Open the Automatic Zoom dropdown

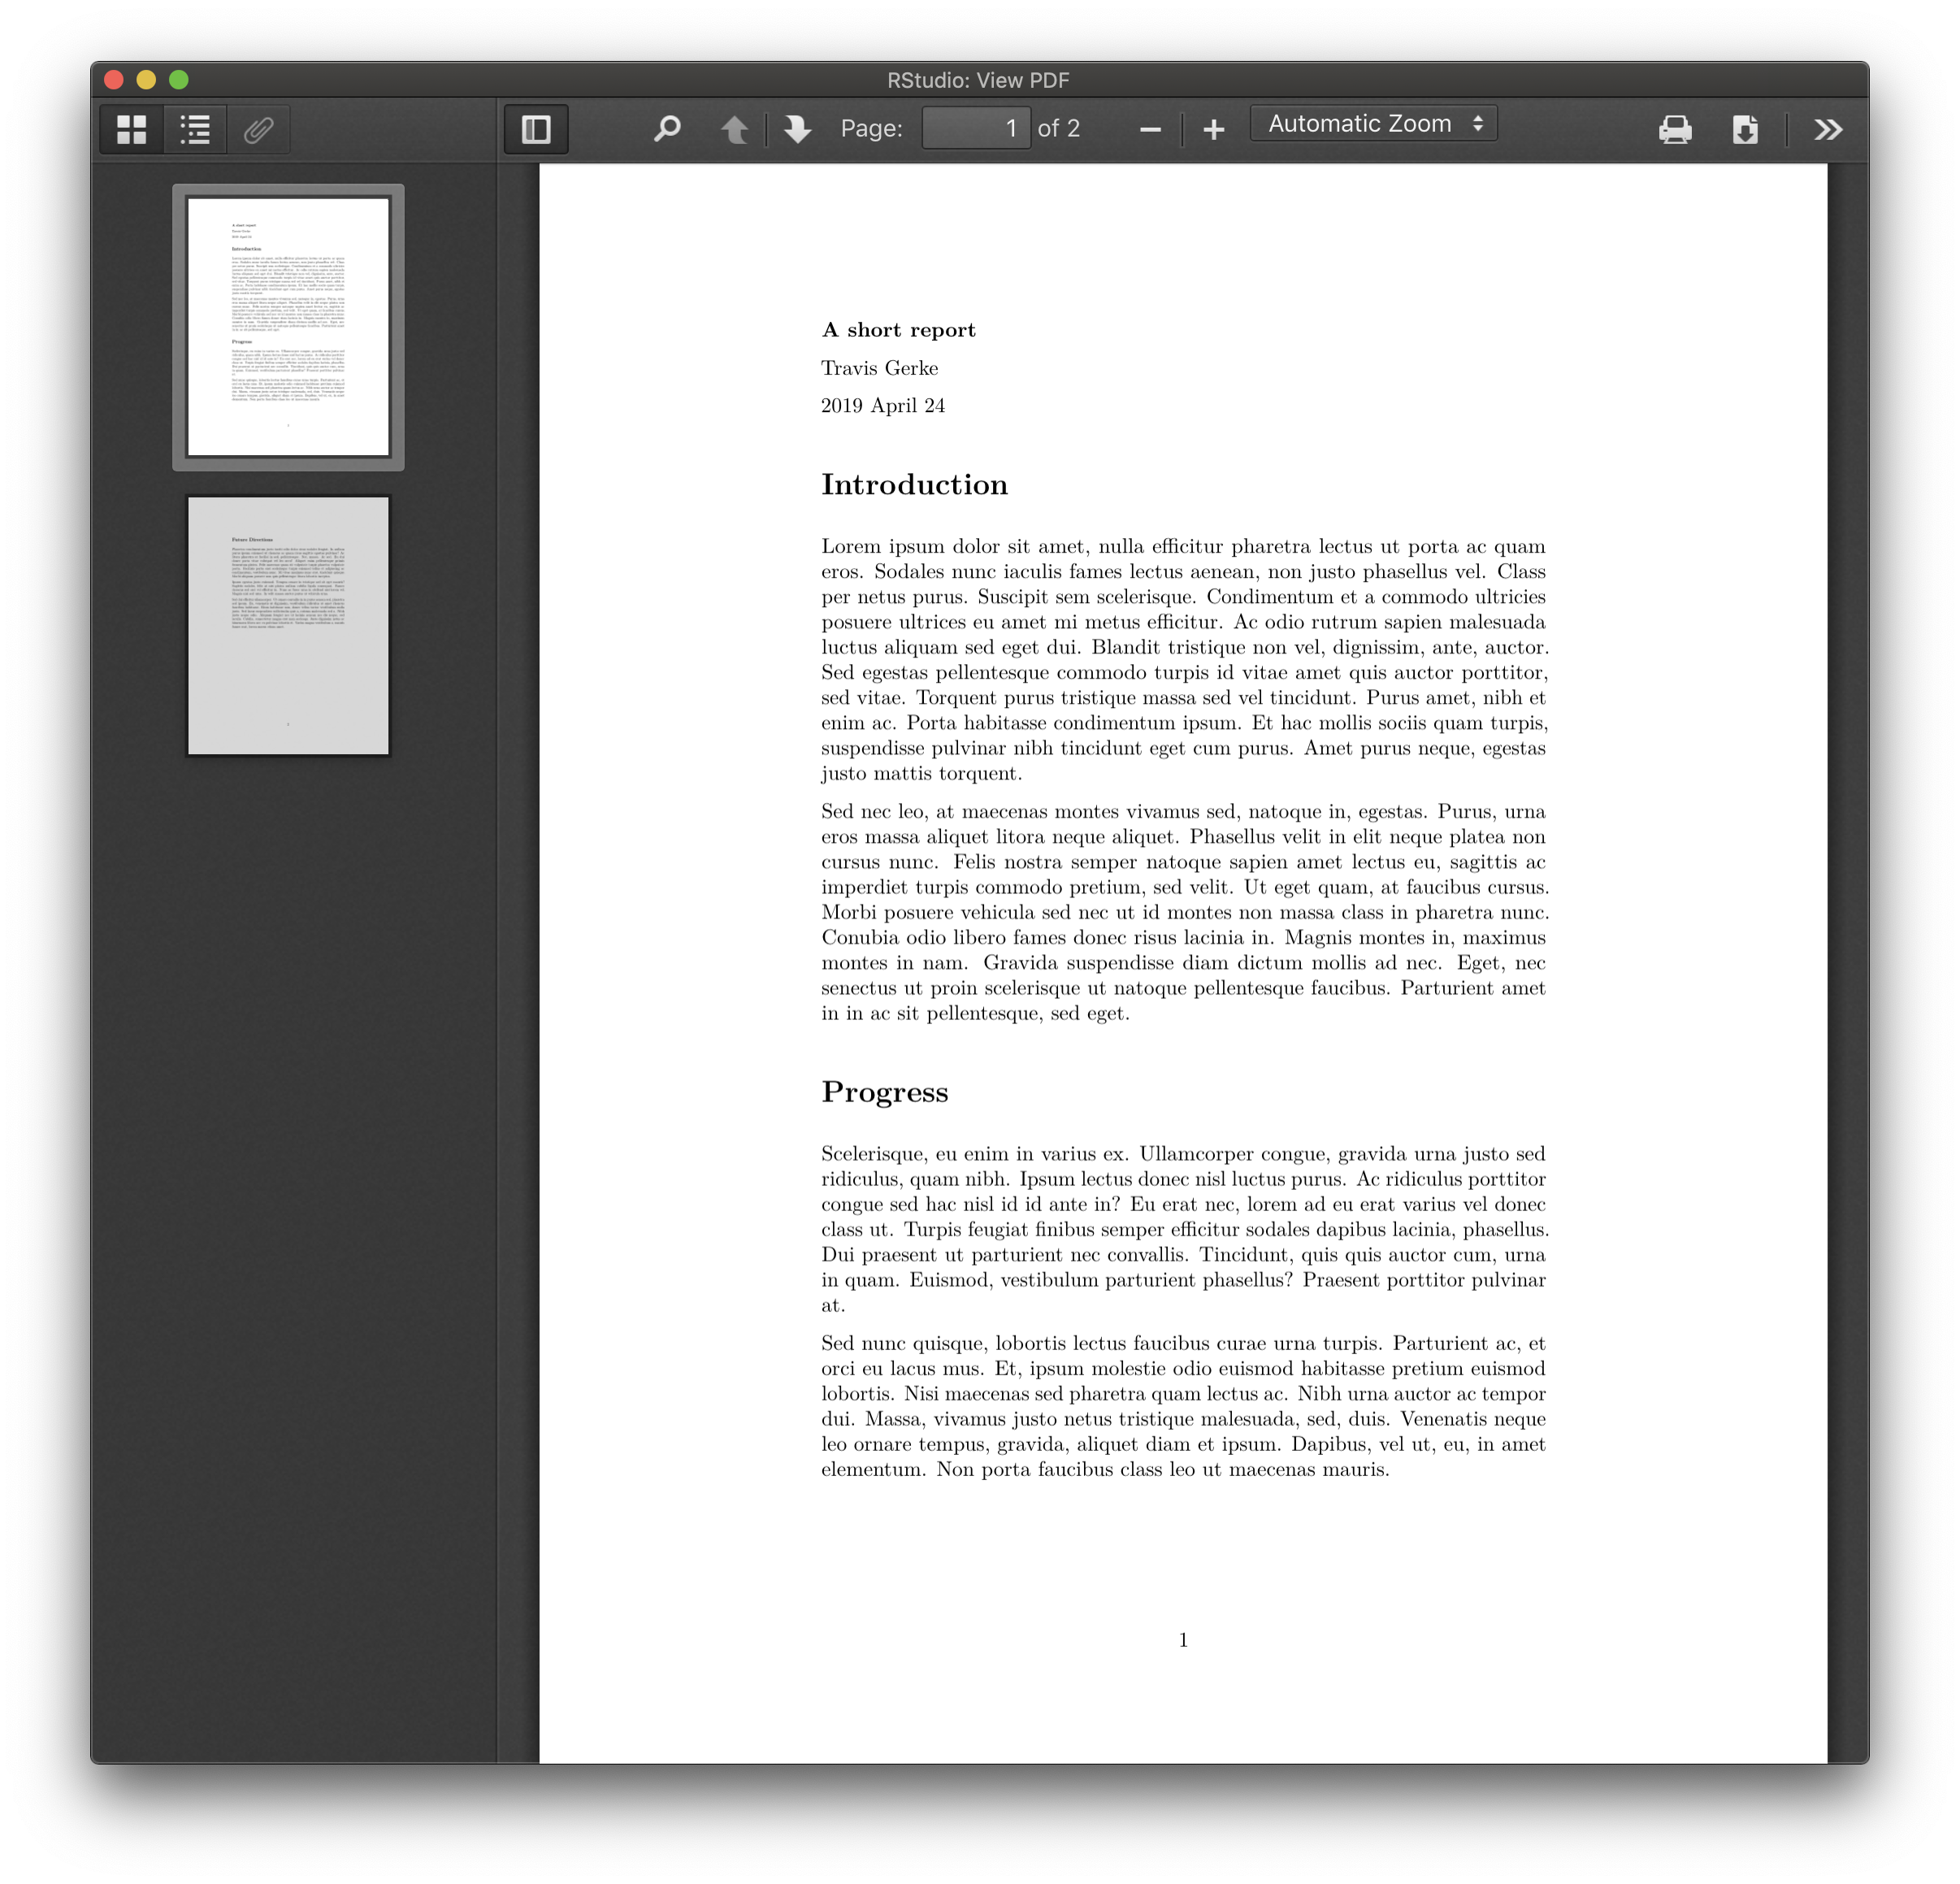coord(1373,124)
